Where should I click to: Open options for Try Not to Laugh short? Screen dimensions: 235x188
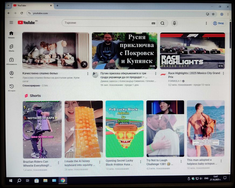(181, 161)
